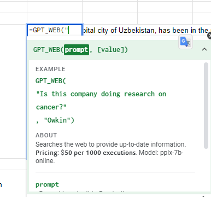Click the Google Translate popup icon

185,42
